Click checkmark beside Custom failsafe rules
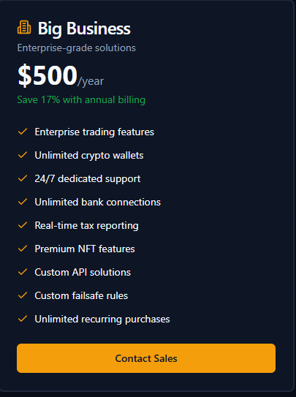Image resolution: width=296 pixels, height=397 pixels. 23,295
